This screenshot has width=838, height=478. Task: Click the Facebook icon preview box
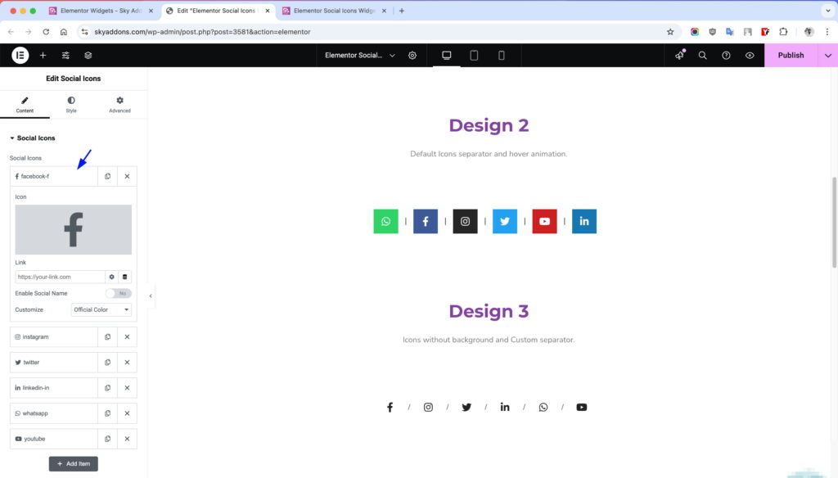click(73, 229)
